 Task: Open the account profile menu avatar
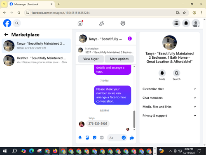tap(196, 23)
